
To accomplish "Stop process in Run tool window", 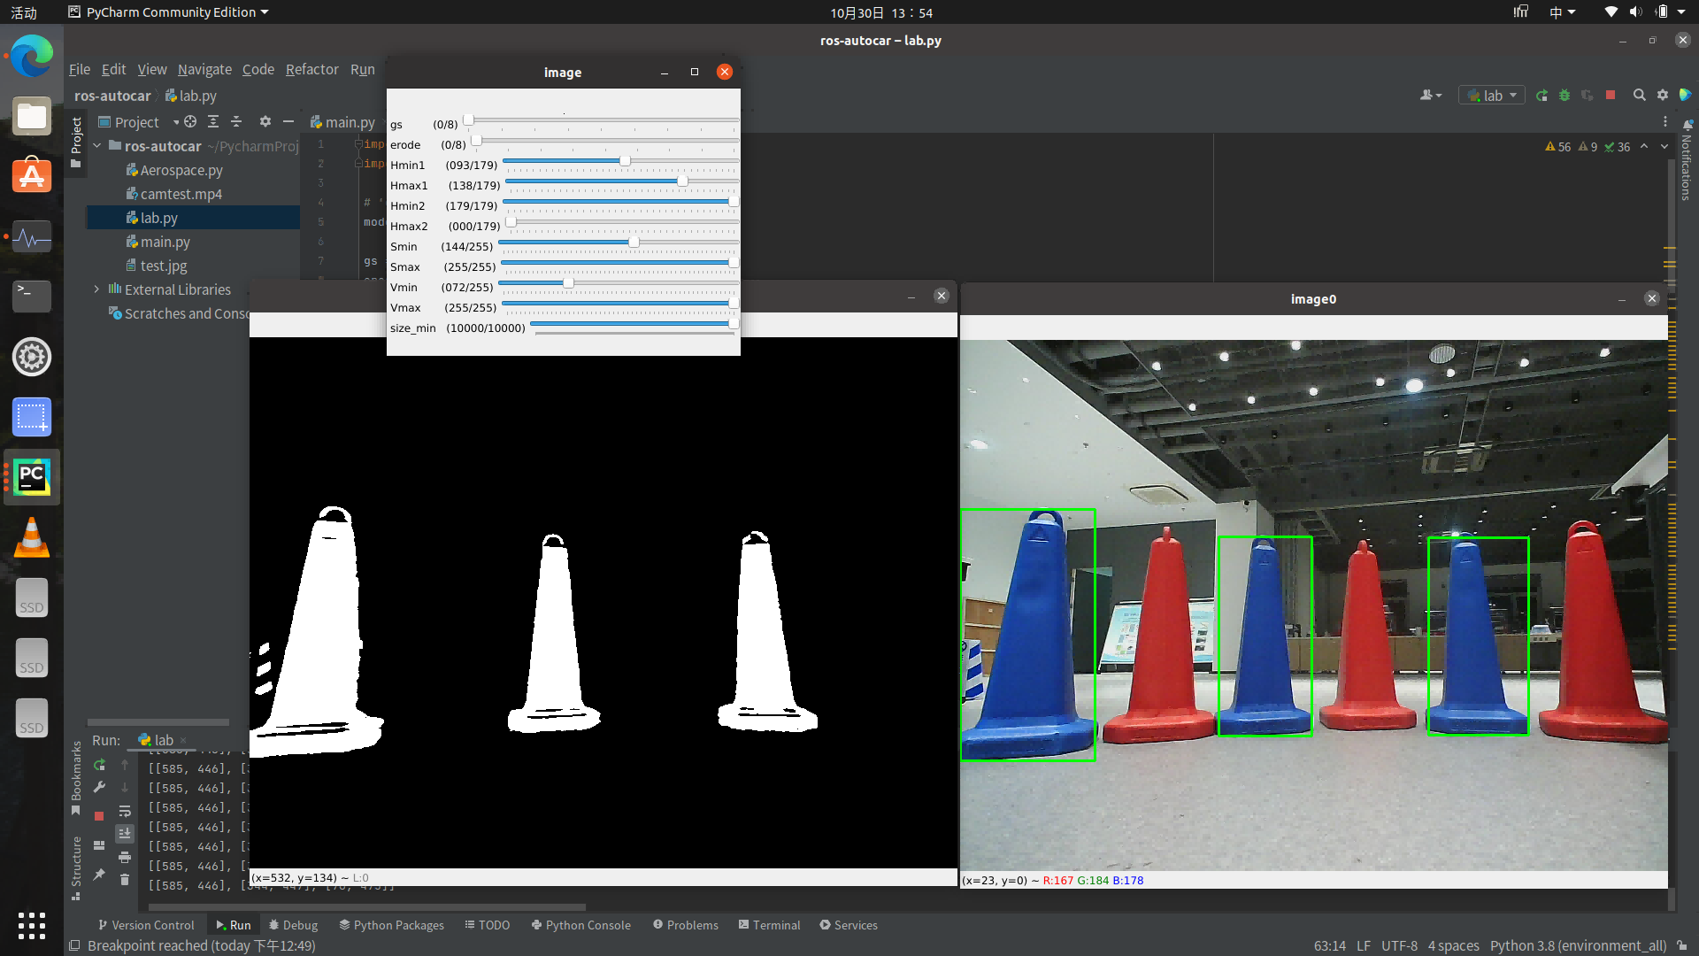I will pyautogui.click(x=99, y=815).
